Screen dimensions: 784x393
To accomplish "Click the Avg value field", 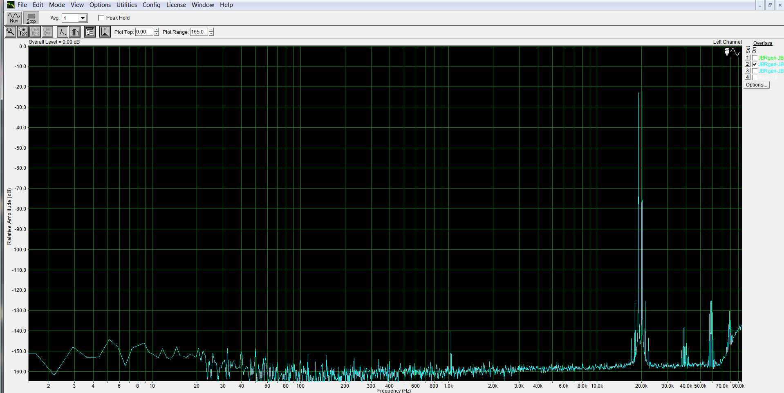I will 70,18.
